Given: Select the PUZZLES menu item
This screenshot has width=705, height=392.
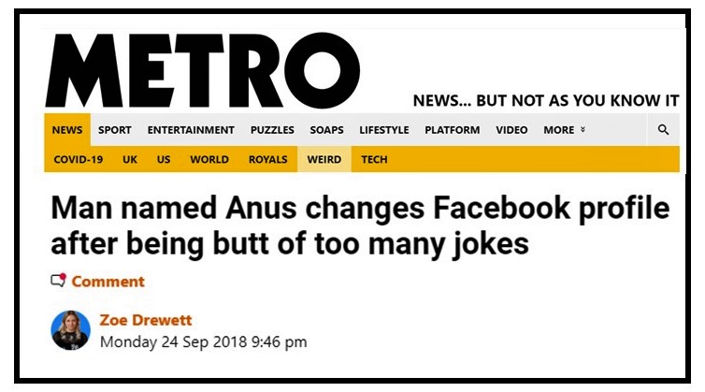Looking at the screenshot, I should 272,130.
